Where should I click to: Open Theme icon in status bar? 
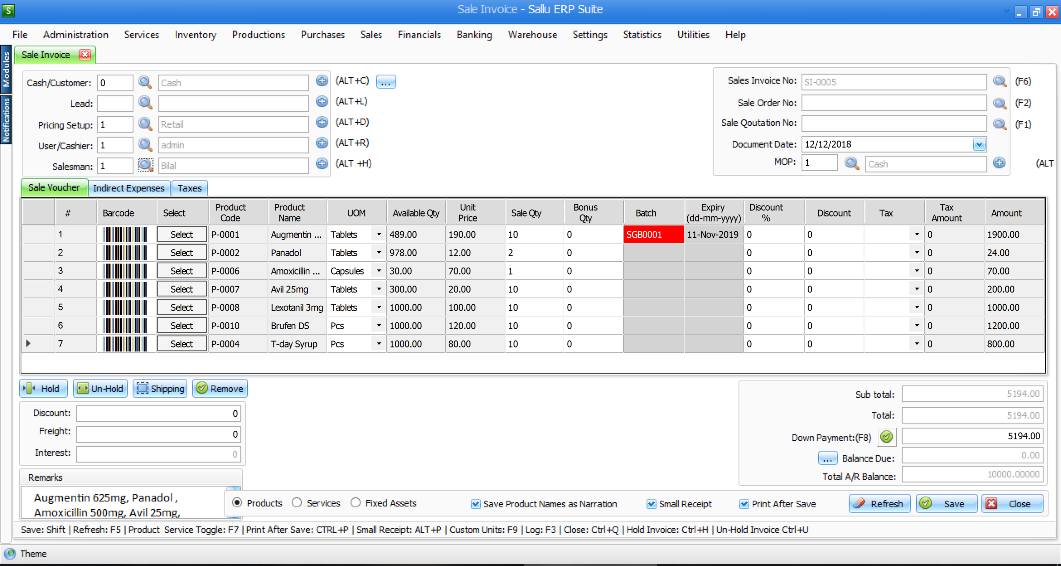tap(10, 553)
